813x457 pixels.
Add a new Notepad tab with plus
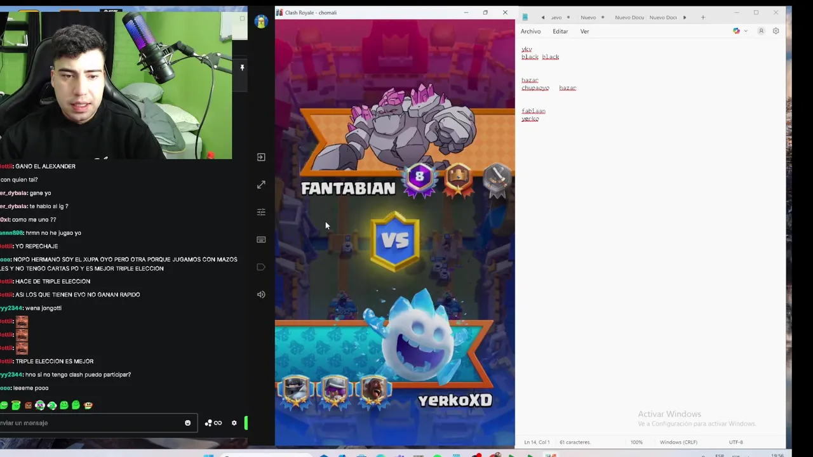click(x=703, y=17)
